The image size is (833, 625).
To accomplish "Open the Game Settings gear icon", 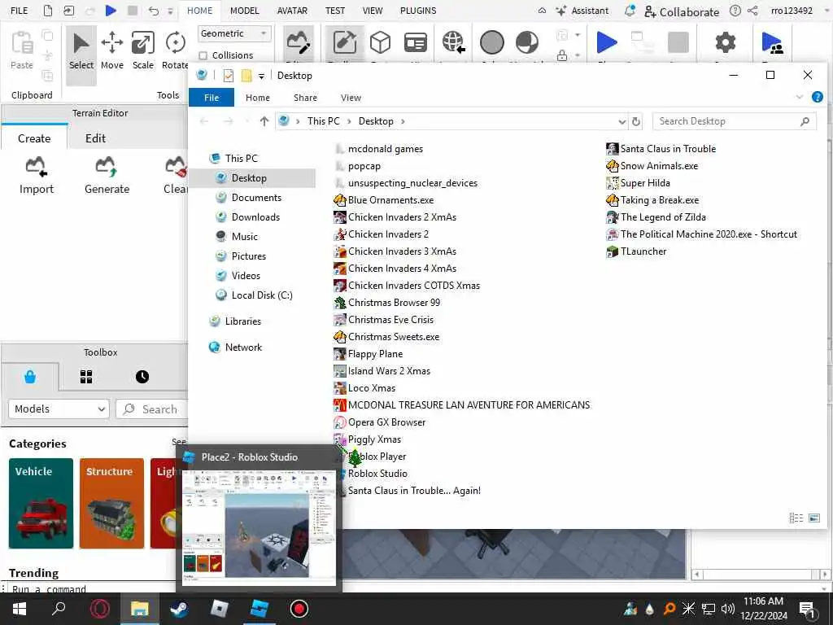I will pos(725,42).
